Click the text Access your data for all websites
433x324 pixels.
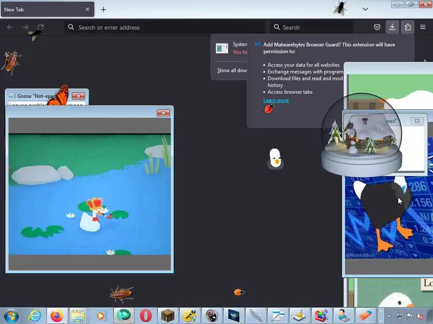304,65
